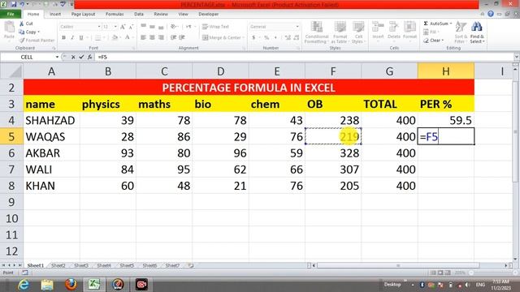This screenshot has width=520, height=292.
Task: Confirm the formula with the checkmark icon
Action: click(81, 57)
